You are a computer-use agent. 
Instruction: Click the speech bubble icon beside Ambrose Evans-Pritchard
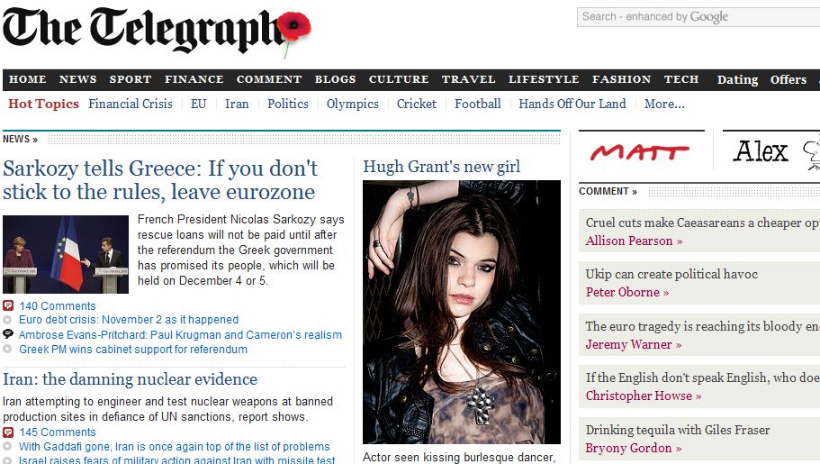[8, 334]
